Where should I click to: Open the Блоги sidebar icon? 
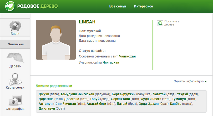[x=15, y=26]
